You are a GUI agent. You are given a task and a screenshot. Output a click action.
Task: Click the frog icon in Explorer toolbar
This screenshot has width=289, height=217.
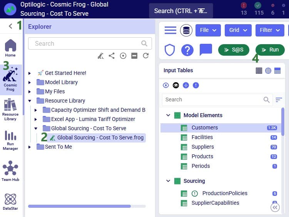click(x=101, y=56)
